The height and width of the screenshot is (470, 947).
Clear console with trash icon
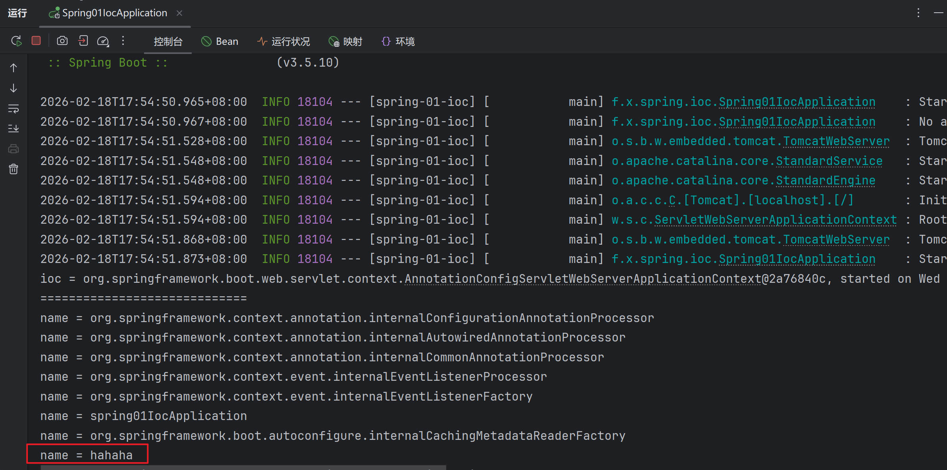13,169
